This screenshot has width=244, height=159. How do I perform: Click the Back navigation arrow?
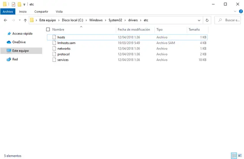point(6,20)
